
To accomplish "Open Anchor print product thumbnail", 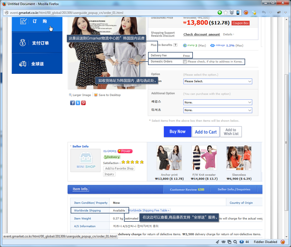I will click(x=169, y=158).
